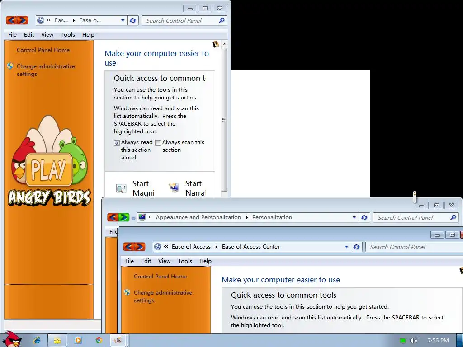Click the Control Panel taskbar button
This screenshot has width=463, height=347.
point(118,341)
